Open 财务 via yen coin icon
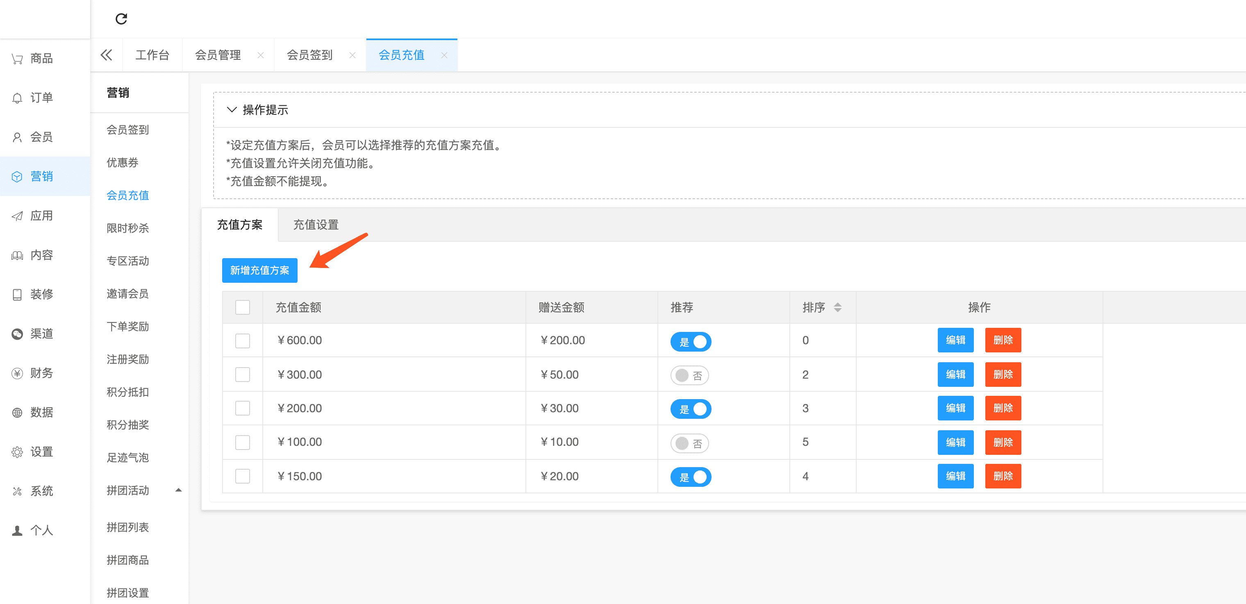The image size is (1246, 604). tap(17, 373)
